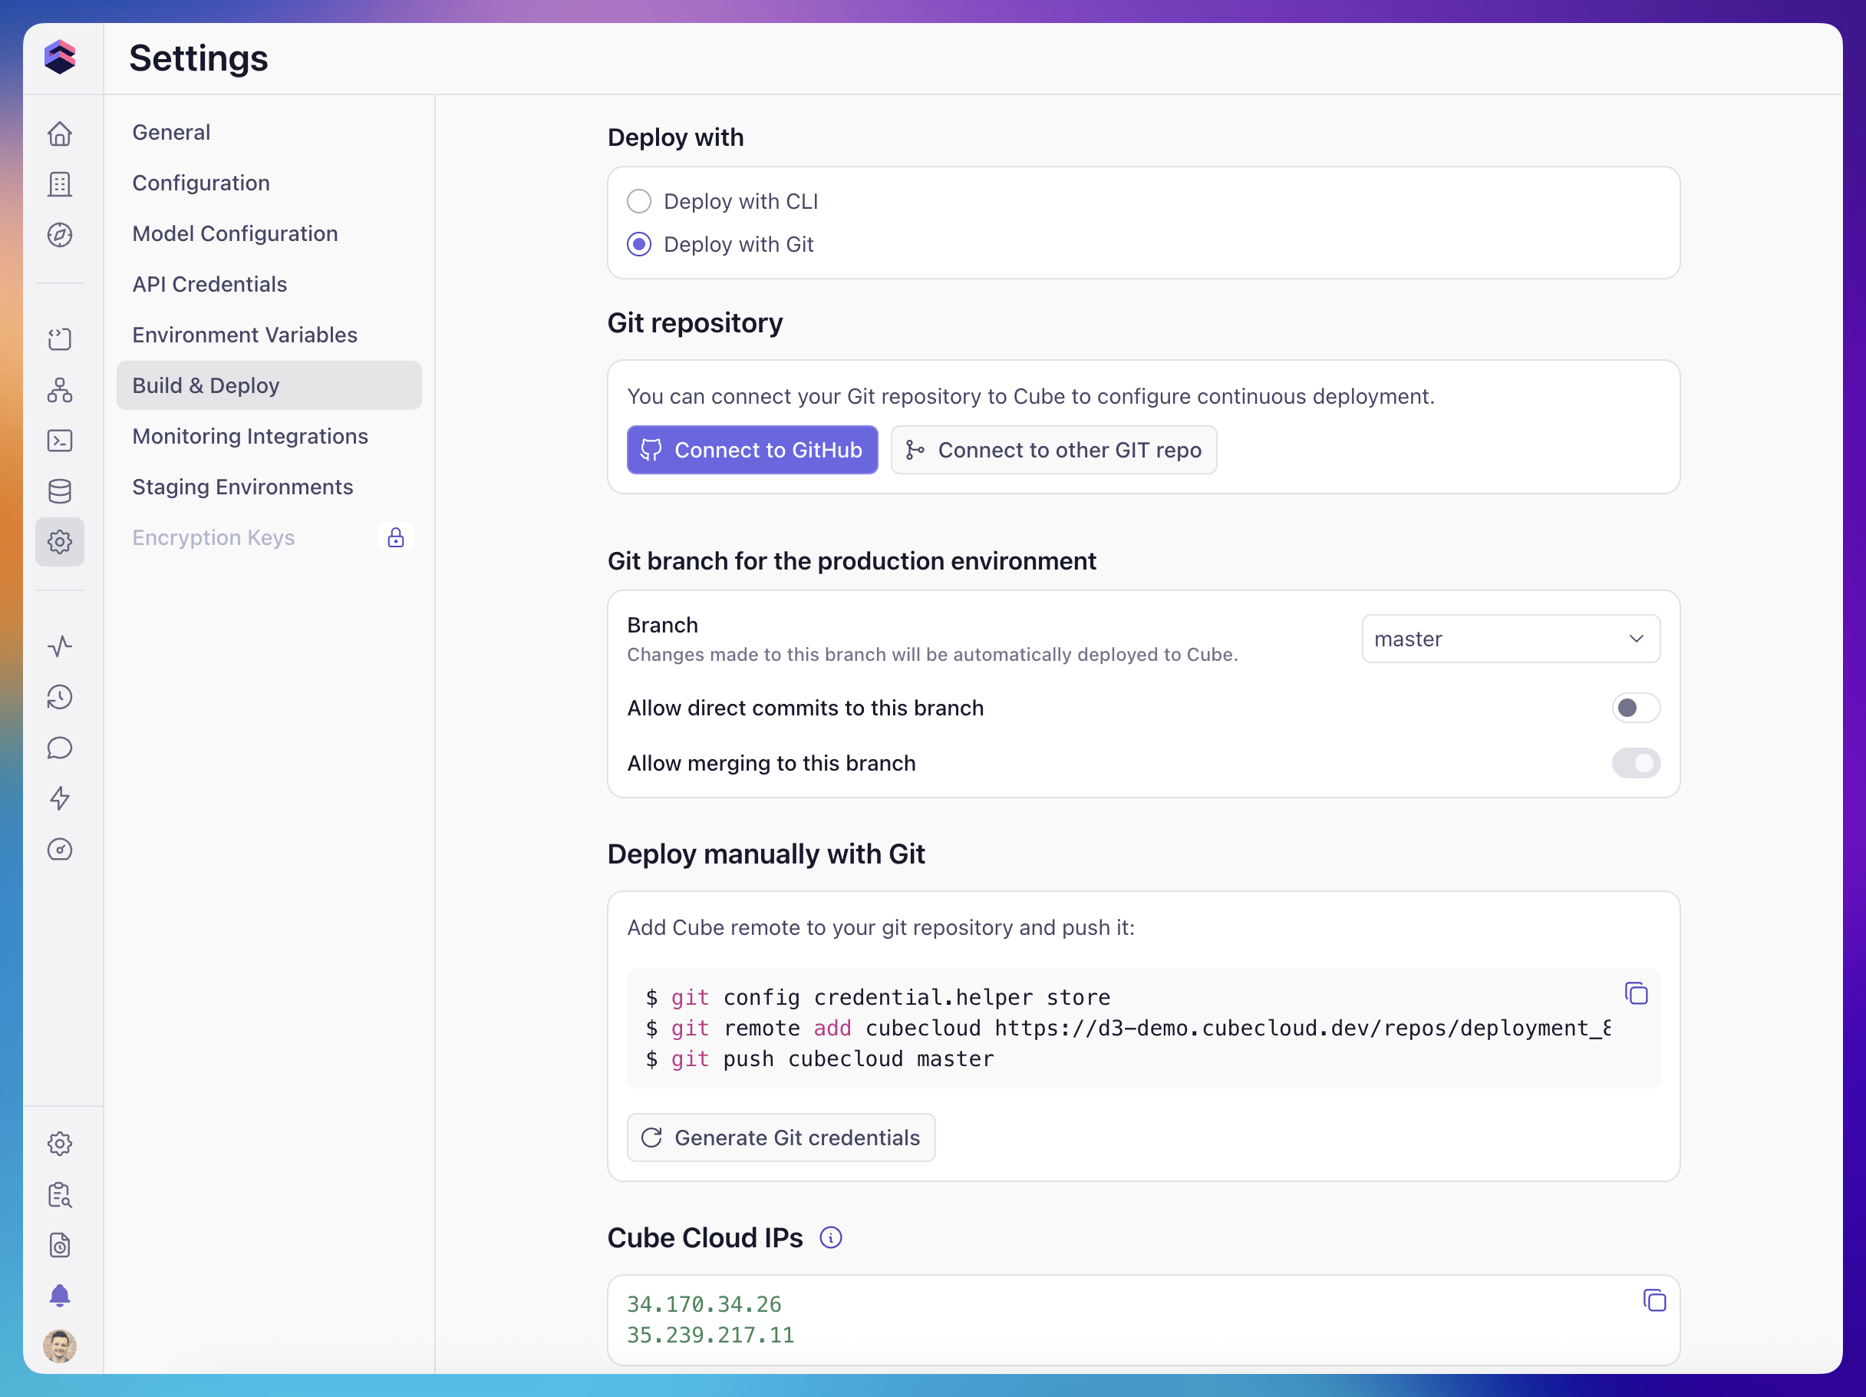Click the Cube logo icon

click(60, 58)
